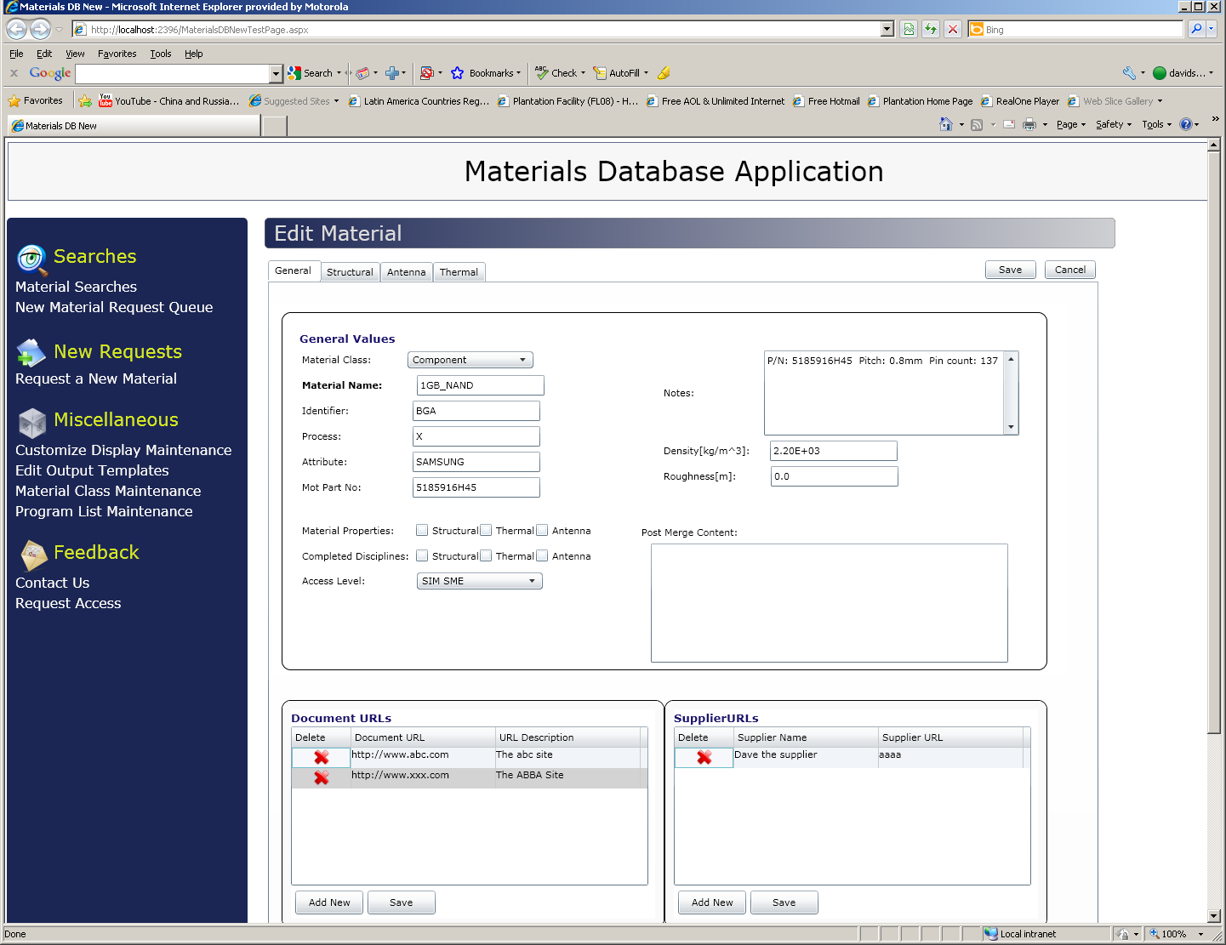Check Thermal under Material Properties
The height and width of the screenshot is (945, 1226).
(486, 530)
